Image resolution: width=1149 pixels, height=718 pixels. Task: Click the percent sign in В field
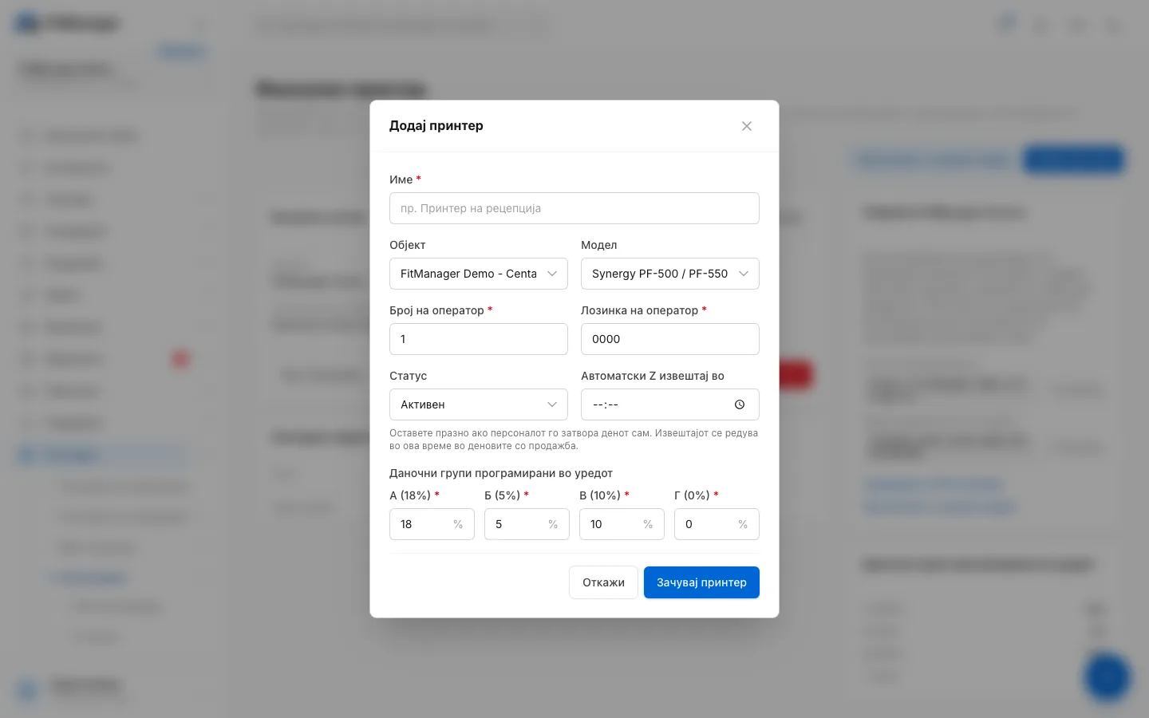point(648,524)
